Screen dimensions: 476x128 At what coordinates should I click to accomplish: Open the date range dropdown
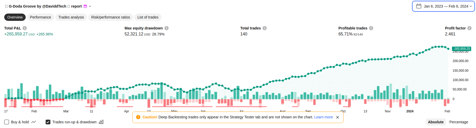[443, 6]
